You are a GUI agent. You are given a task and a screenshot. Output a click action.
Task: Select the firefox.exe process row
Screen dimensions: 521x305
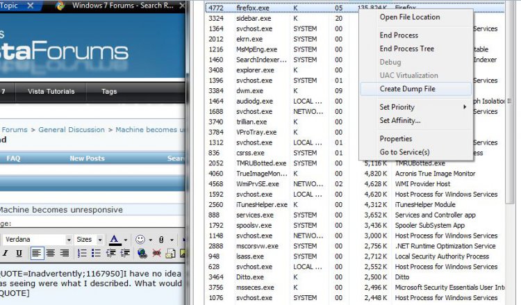click(x=355, y=8)
